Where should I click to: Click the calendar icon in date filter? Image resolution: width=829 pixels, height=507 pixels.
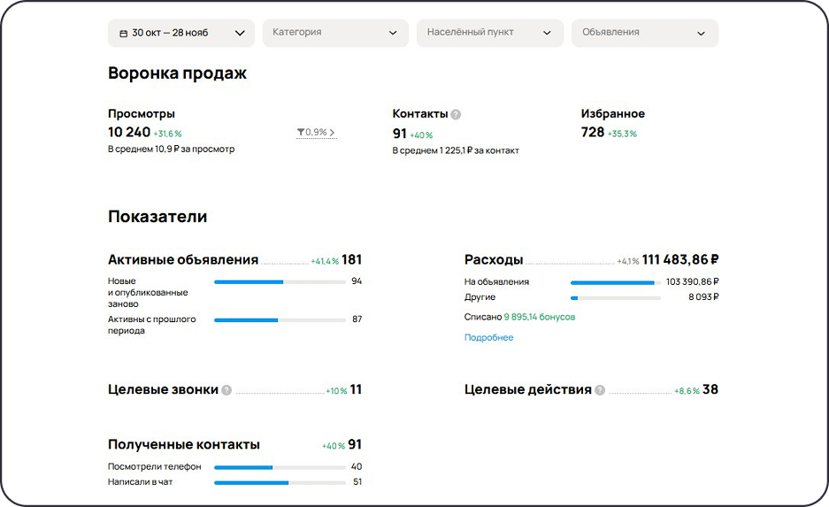click(x=123, y=33)
